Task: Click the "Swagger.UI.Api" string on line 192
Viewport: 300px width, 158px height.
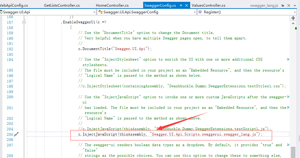Action: (130, 49)
